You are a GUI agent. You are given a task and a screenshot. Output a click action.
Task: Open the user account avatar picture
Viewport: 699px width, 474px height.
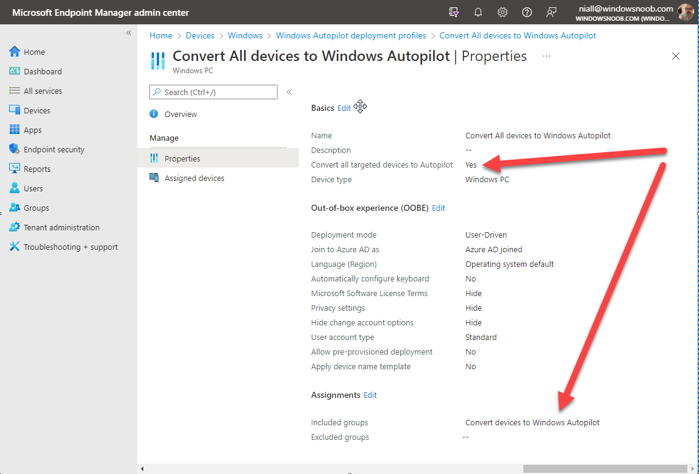[685, 12]
